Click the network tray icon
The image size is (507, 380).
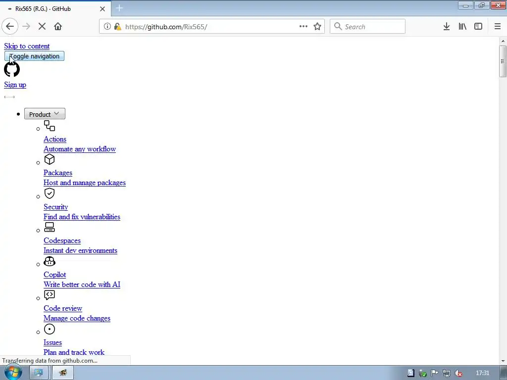(447, 373)
